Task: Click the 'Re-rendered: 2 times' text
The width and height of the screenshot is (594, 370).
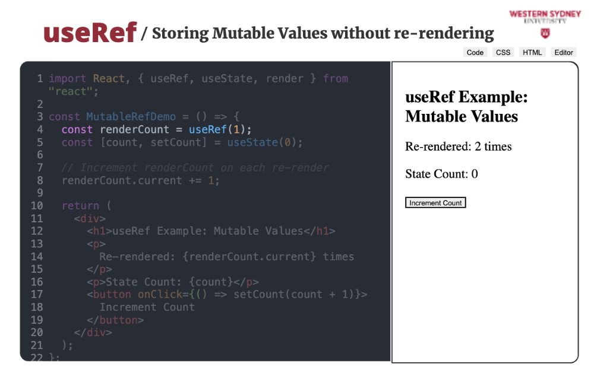Action: (x=458, y=146)
